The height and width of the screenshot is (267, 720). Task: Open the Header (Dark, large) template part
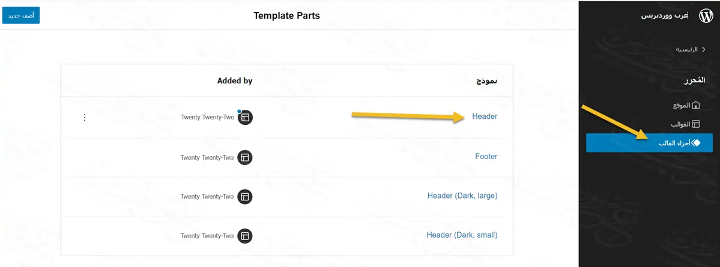[462, 196]
